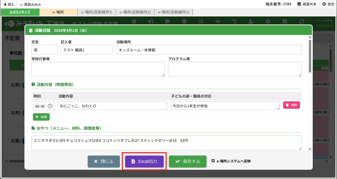Click the 画面共有 screen share button
Image resolution: width=337 pixels, height=179 pixels.
(x=307, y=4)
